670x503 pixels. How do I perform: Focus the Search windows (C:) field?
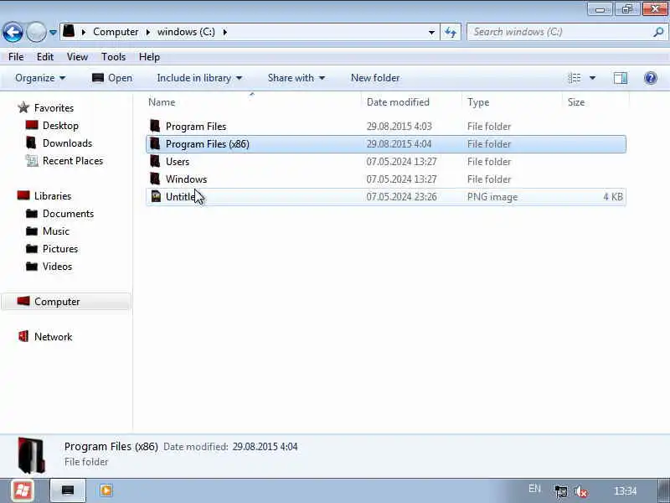click(x=559, y=32)
